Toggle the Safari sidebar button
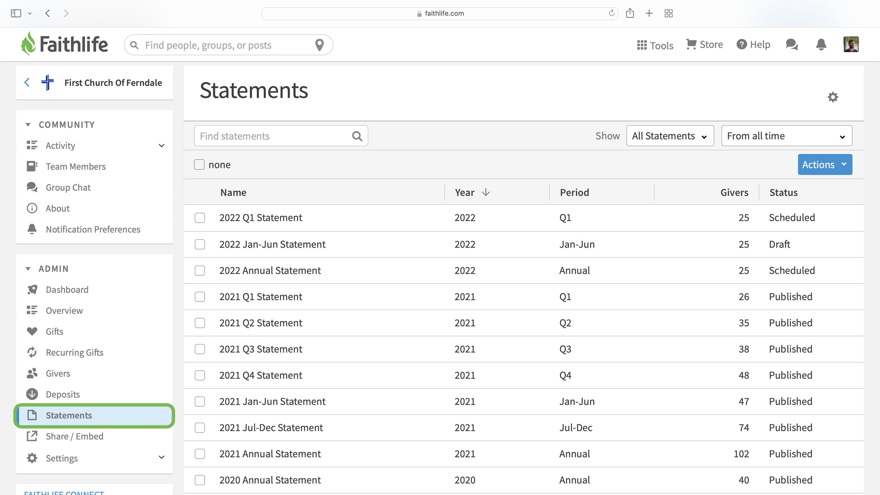This screenshot has width=880, height=495. click(16, 13)
